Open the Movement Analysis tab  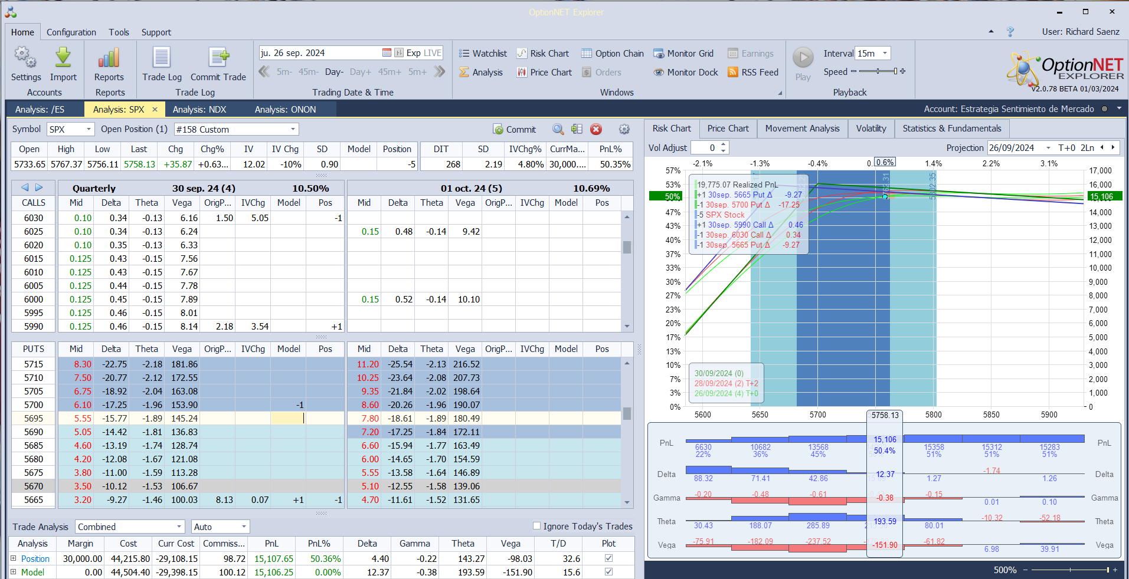(x=801, y=129)
